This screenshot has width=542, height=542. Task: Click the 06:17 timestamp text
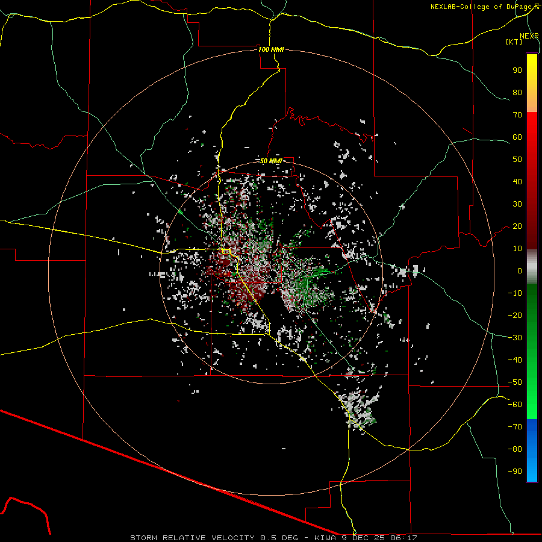[x=403, y=538]
